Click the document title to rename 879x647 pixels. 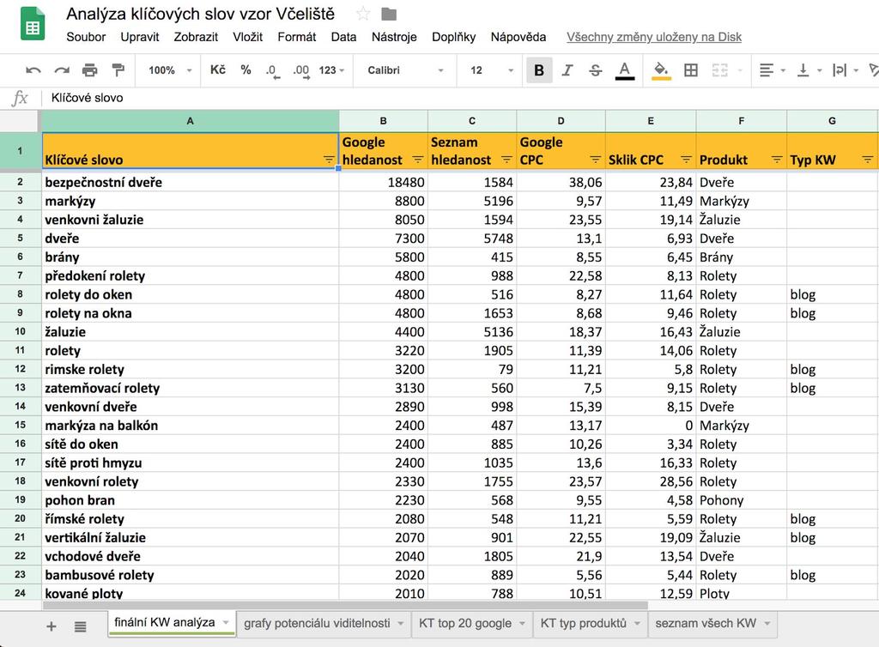pos(200,14)
